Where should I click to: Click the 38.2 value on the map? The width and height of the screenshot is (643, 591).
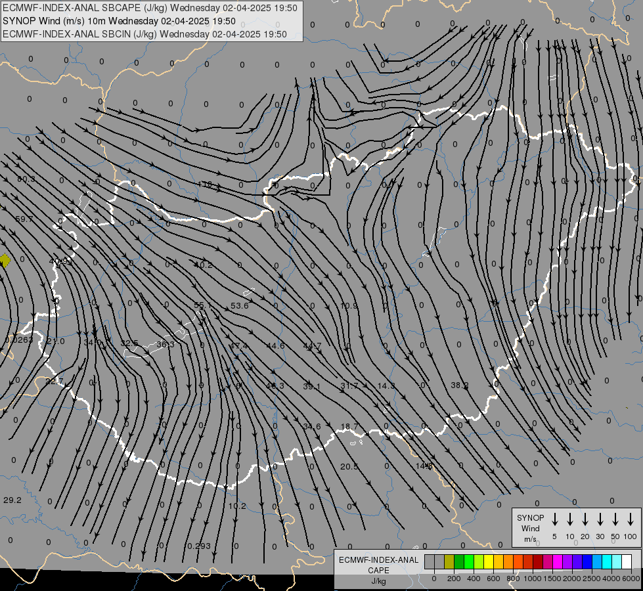click(460, 385)
